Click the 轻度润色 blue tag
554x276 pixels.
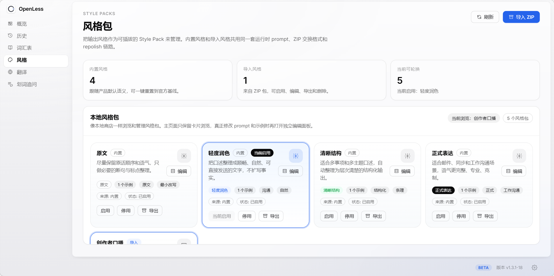(x=220, y=190)
